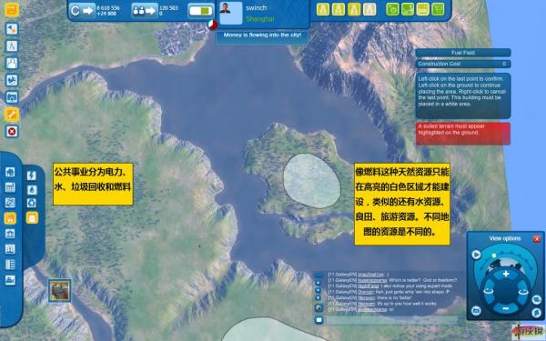Select the recycling waste utility icon
Viewport: 546px width, 341px height.
point(32,203)
